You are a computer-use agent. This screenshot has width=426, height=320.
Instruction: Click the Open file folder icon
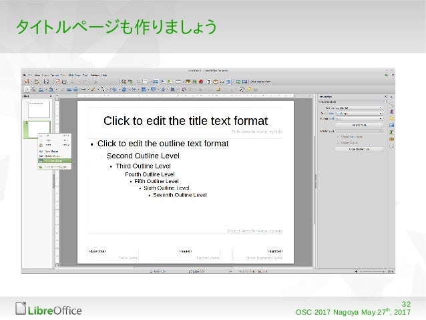click(x=37, y=82)
